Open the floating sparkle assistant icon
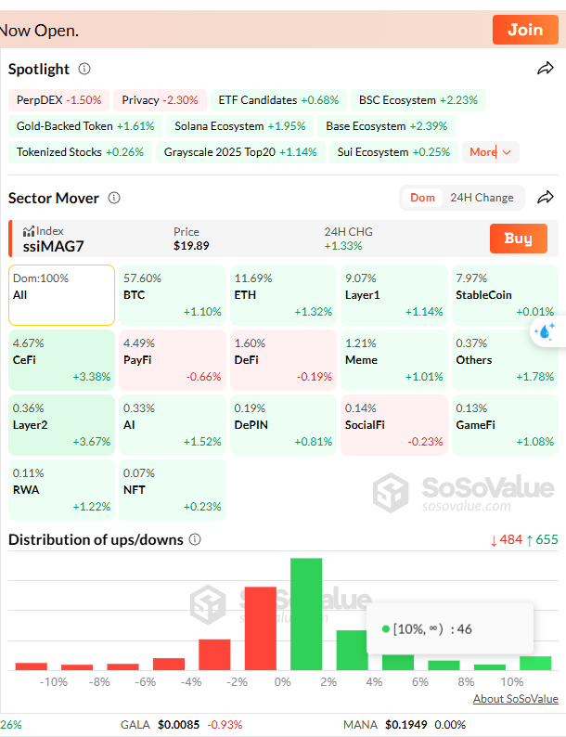The image size is (566, 737). (x=546, y=331)
